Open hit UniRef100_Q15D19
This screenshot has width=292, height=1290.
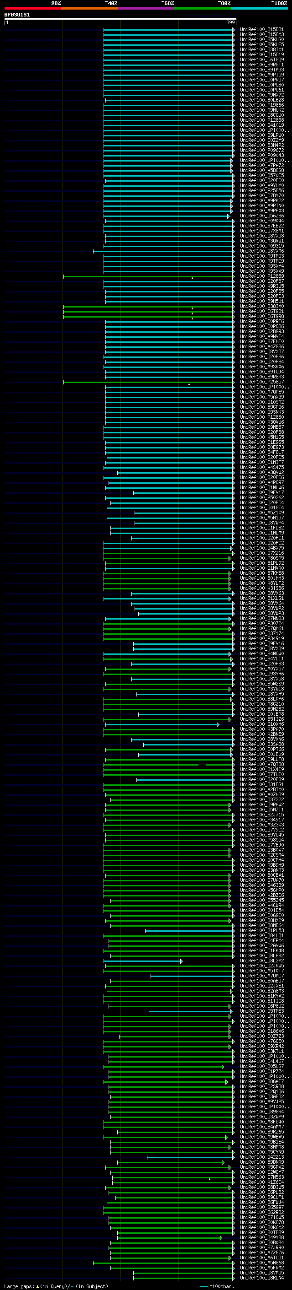(x=262, y=55)
